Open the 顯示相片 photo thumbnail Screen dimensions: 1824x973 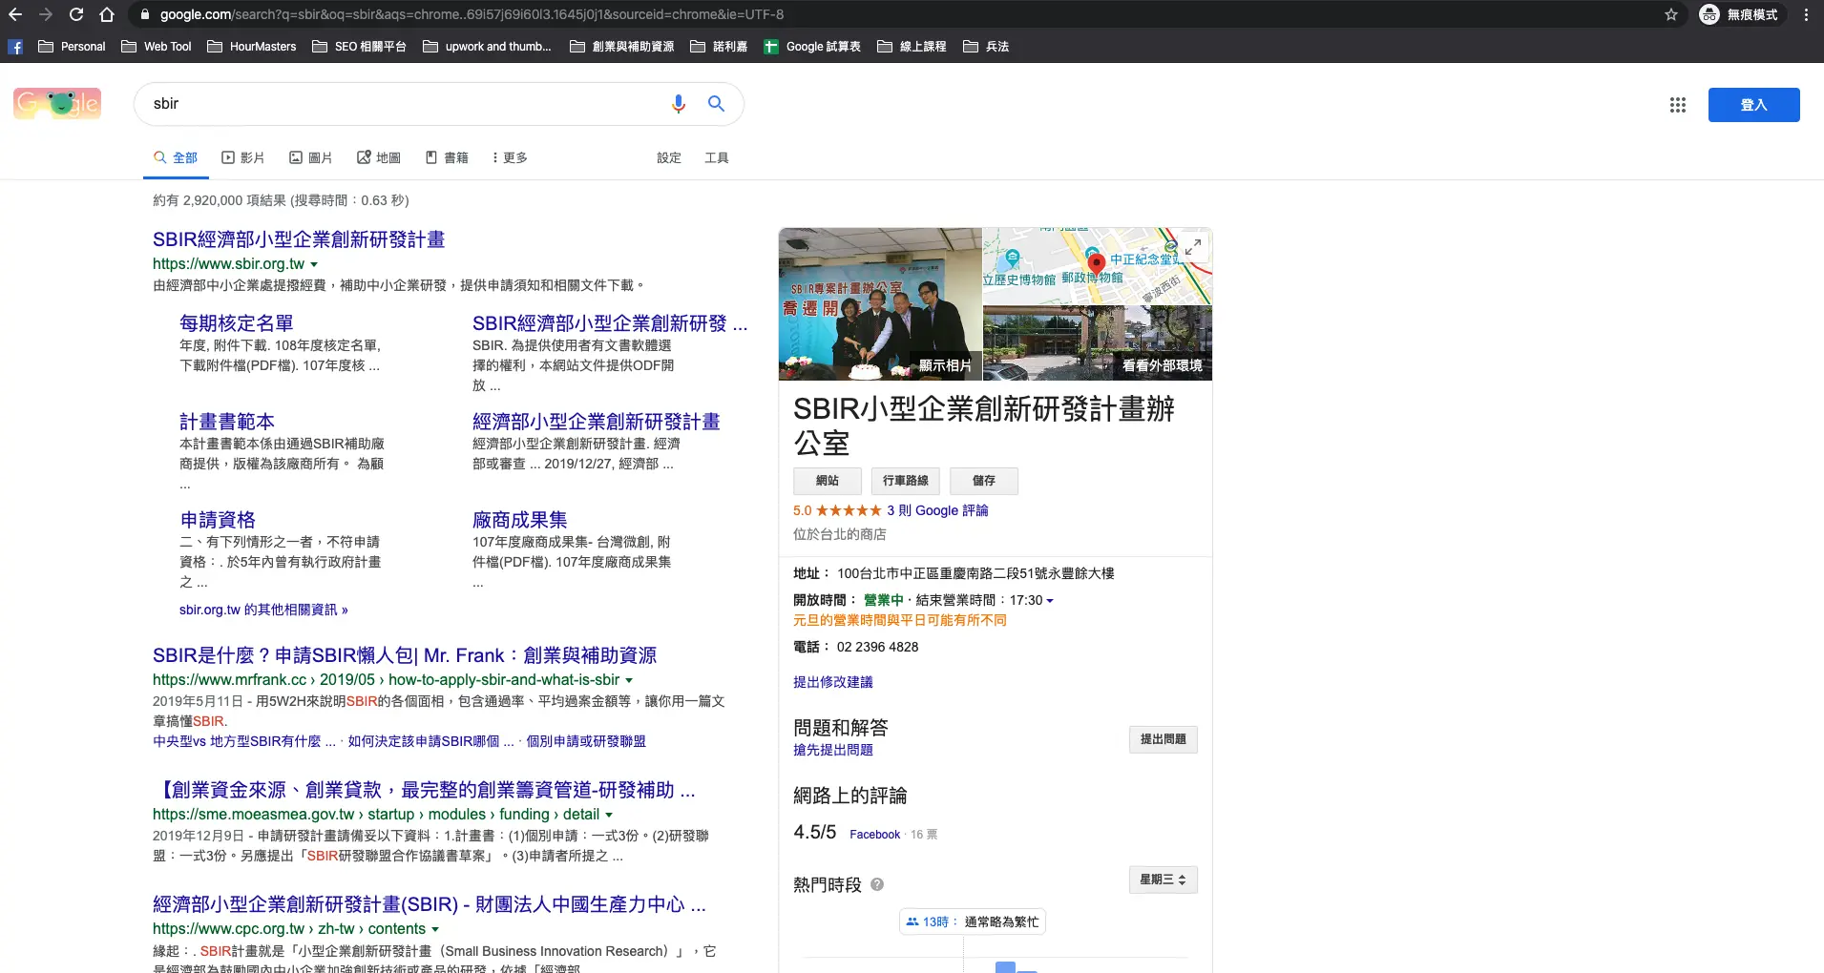(x=880, y=304)
